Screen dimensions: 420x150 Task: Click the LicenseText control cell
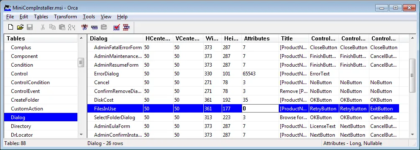click(323, 126)
